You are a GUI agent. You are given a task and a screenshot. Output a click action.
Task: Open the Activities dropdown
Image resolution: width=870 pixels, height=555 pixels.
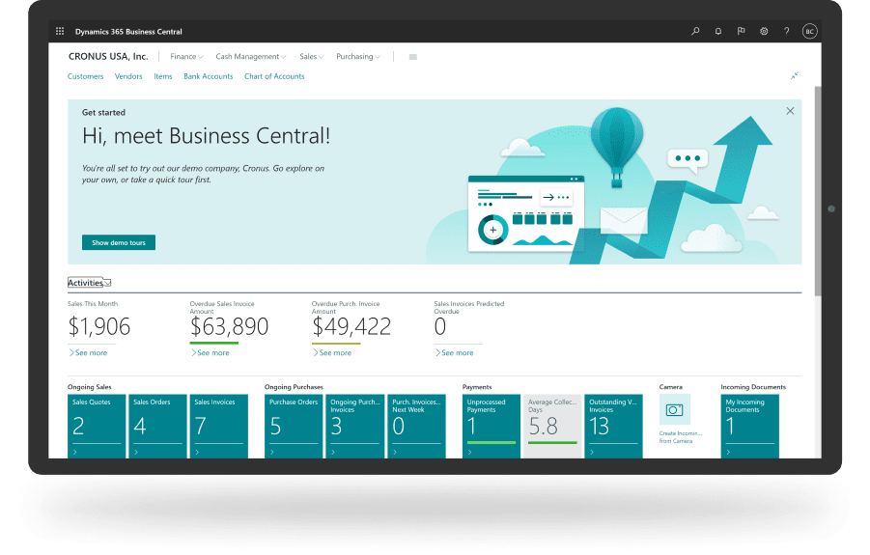[90, 283]
